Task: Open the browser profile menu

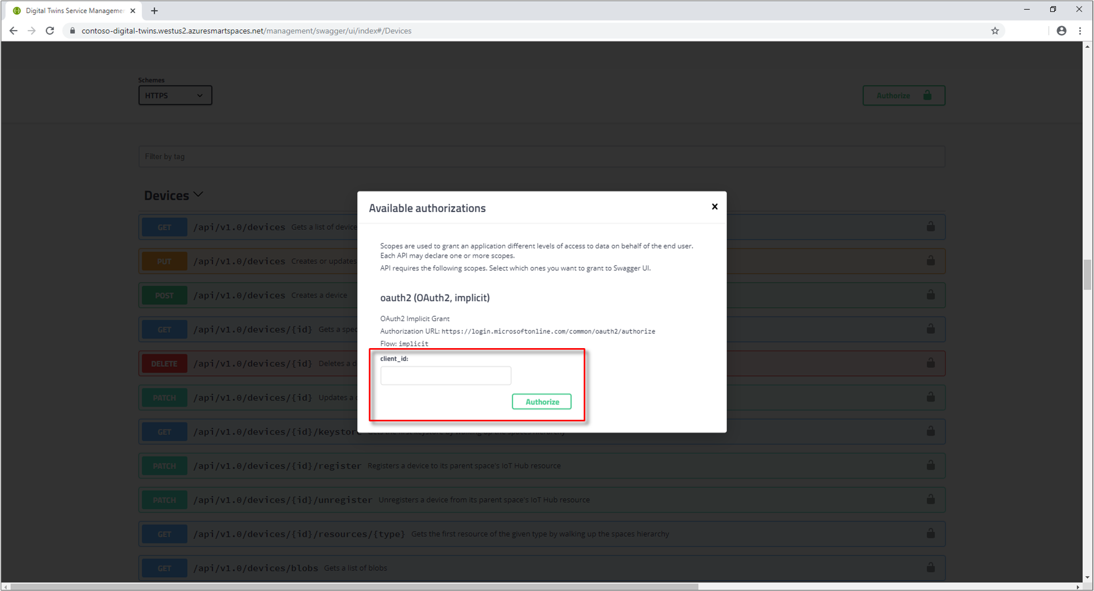Action: (1062, 31)
